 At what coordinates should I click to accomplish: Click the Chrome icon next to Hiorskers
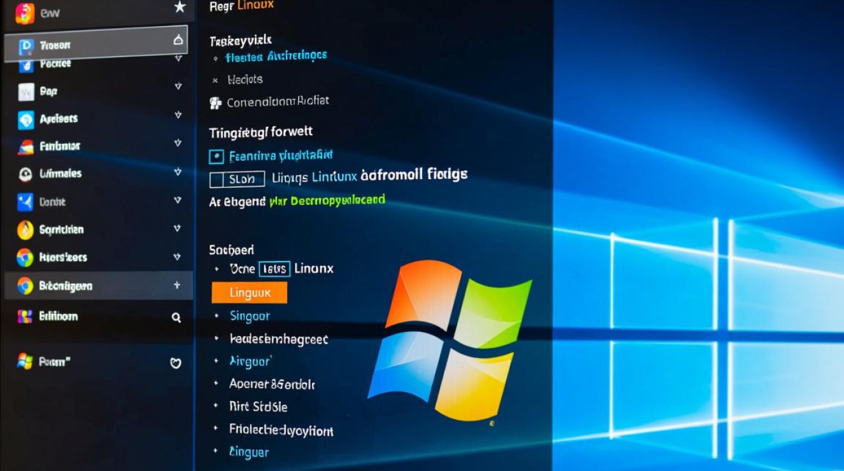25,257
